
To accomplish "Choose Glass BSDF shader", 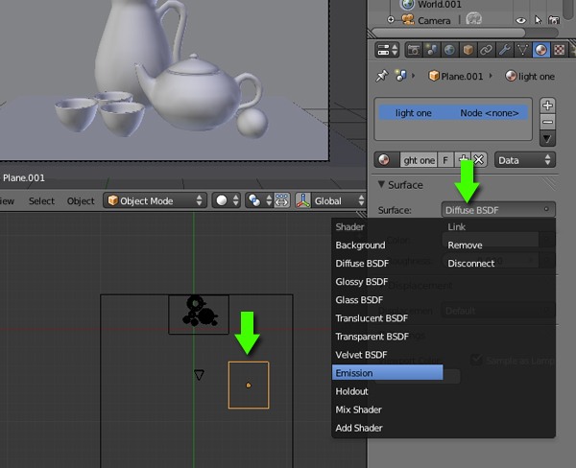I will click(359, 300).
